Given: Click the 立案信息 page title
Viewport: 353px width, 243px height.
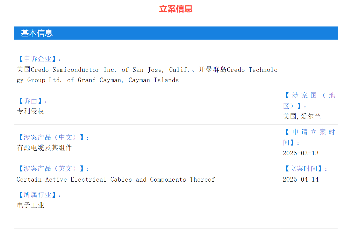Looking at the screenshot, I should click(x=176, y=9).
